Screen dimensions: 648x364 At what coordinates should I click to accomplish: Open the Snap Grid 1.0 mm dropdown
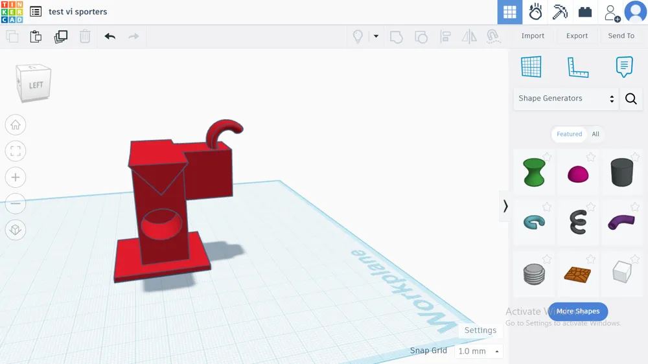pyautogui.click(x=479, y=351)
